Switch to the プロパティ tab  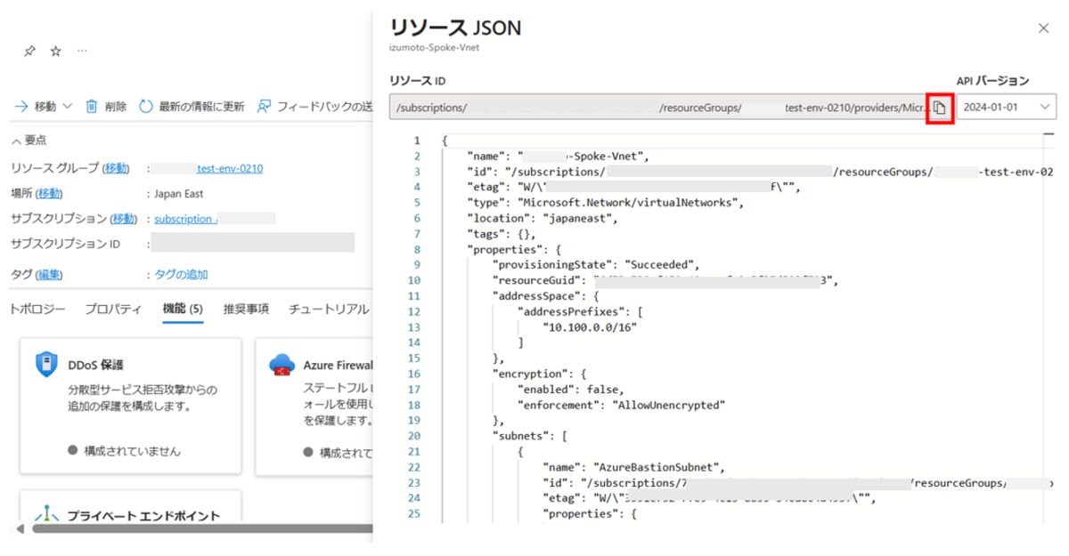tap(113, 309)
